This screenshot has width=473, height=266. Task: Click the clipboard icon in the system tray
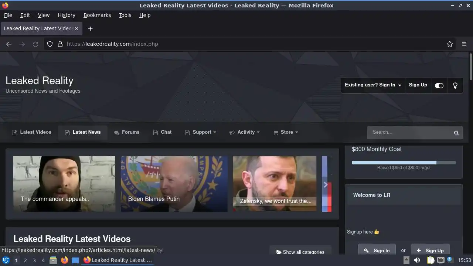click(x=431, y=260)
